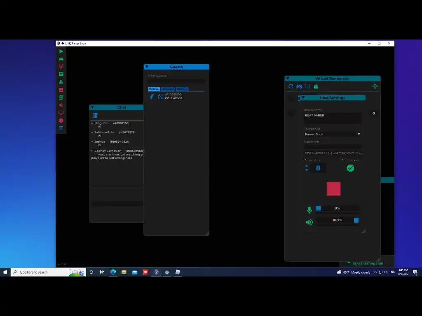
Task: Click the Roblox icon on the taskbar
Action: (x=178, y=272)
